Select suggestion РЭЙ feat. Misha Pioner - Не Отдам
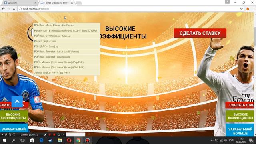This screenshot has height=144, width=256. point(66,26)
